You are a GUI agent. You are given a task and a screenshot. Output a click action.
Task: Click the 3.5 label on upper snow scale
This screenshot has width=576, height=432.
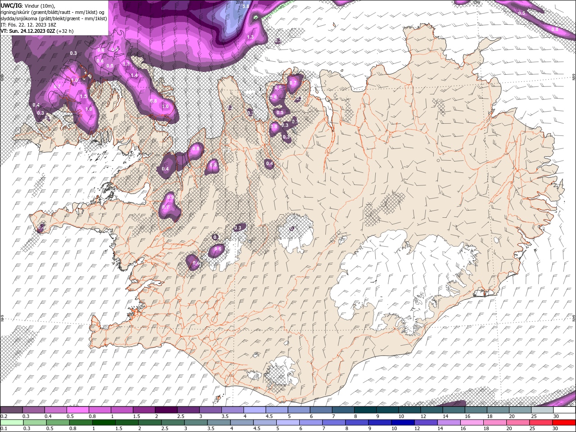tap(225, 416)
